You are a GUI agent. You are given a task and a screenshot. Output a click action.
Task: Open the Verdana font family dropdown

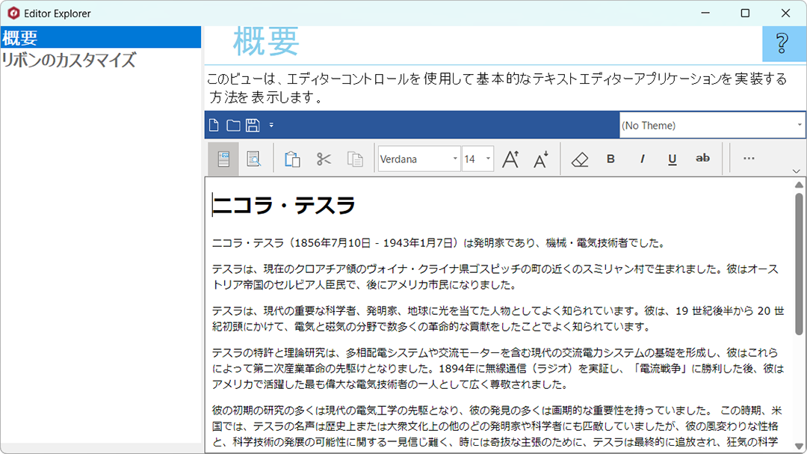[455, 159]
